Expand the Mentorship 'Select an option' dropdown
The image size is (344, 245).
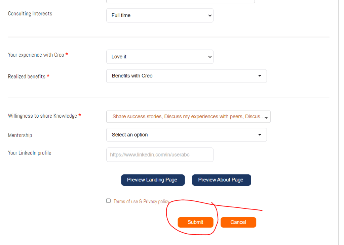186,135
